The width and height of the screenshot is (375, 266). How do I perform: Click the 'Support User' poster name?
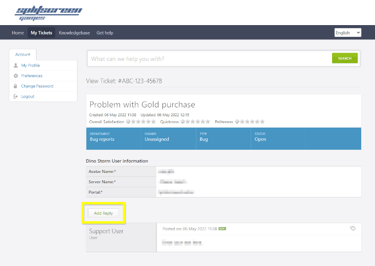click(x=106, y=231)
